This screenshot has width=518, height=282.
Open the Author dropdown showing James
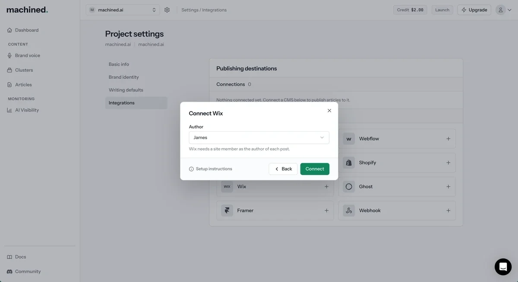pyautogui.click(x=259, y=138)
